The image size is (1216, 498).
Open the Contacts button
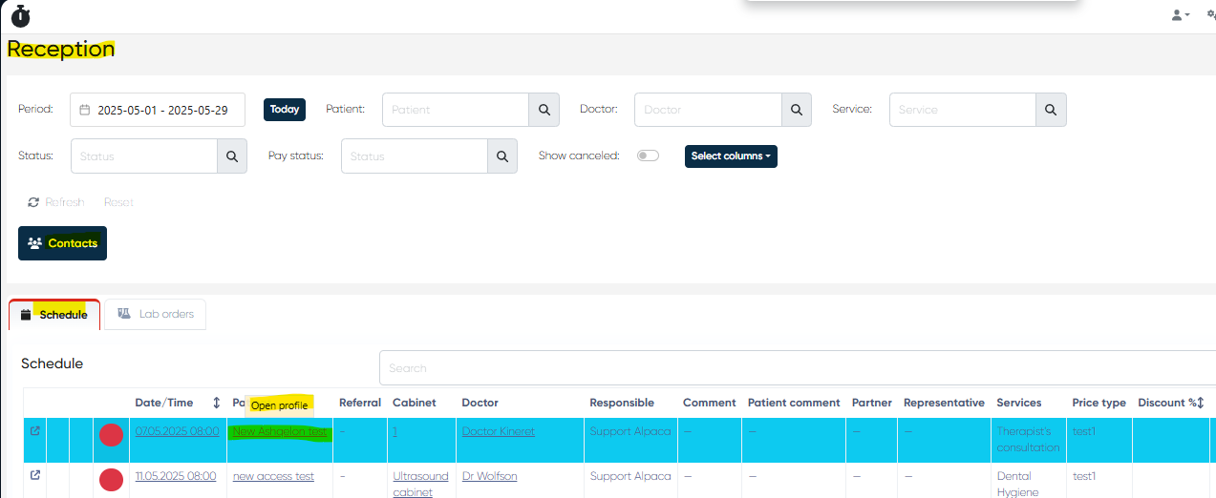[62, 243]
